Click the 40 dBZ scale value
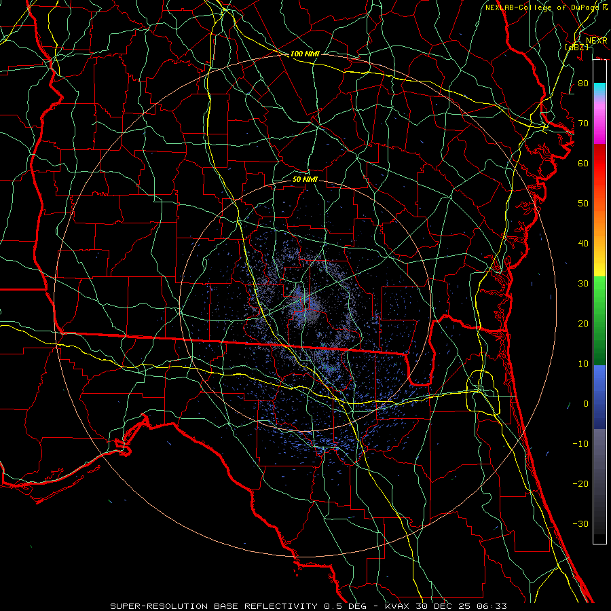The image size is (611, 611). 583,244
